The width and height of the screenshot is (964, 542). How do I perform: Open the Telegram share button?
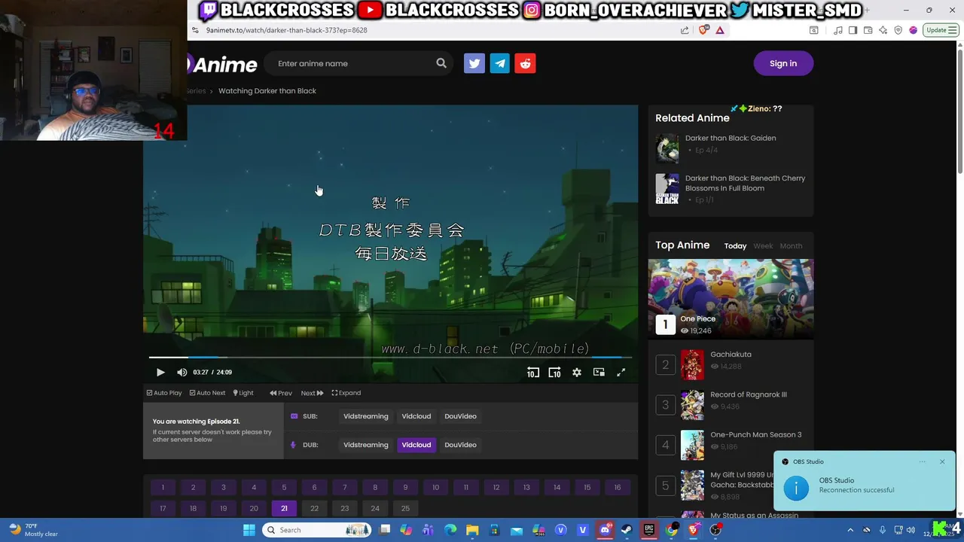500,63
